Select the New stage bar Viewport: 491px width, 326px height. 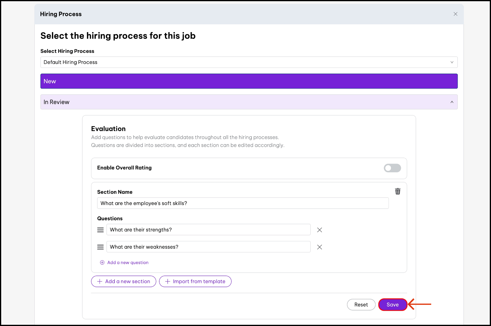pyautogui.click(x=249, y=81)
